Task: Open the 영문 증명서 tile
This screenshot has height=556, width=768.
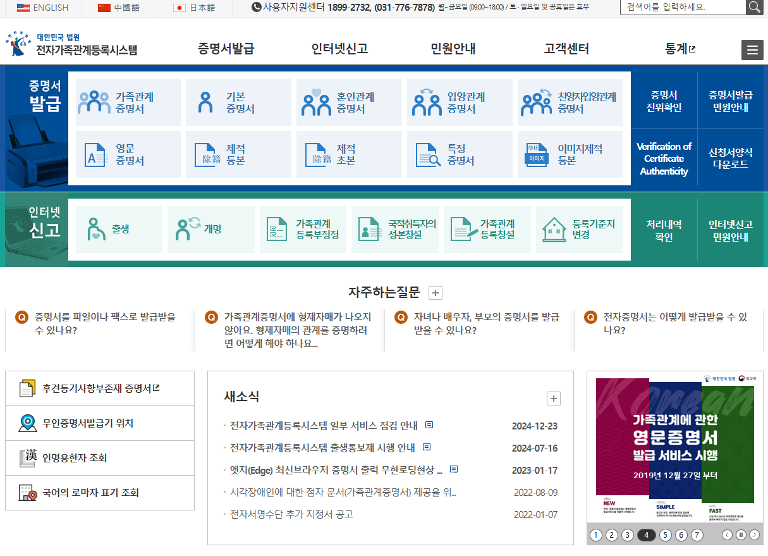Action: [128, 154]
